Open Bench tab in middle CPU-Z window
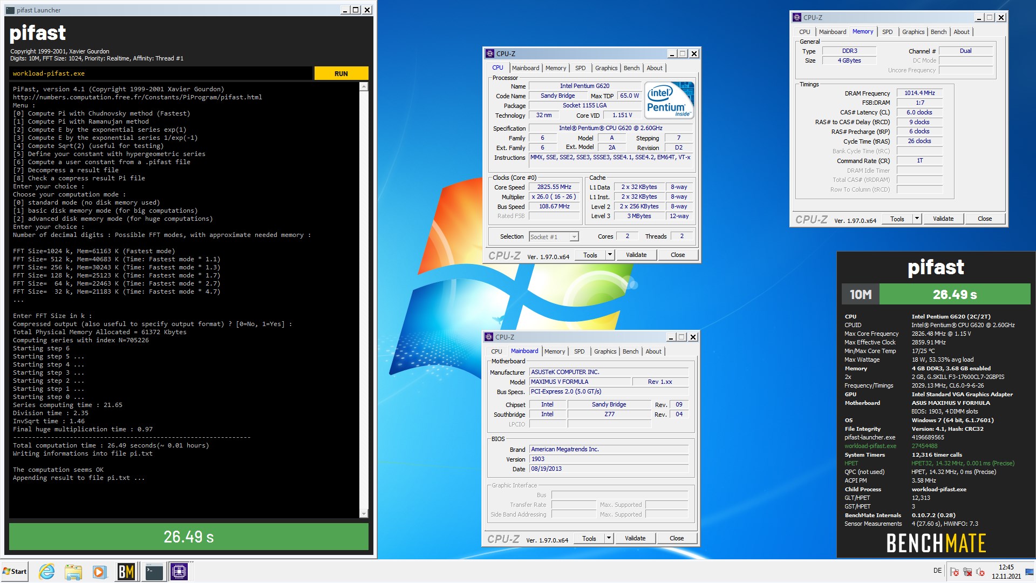 click(x=631, y=68)
